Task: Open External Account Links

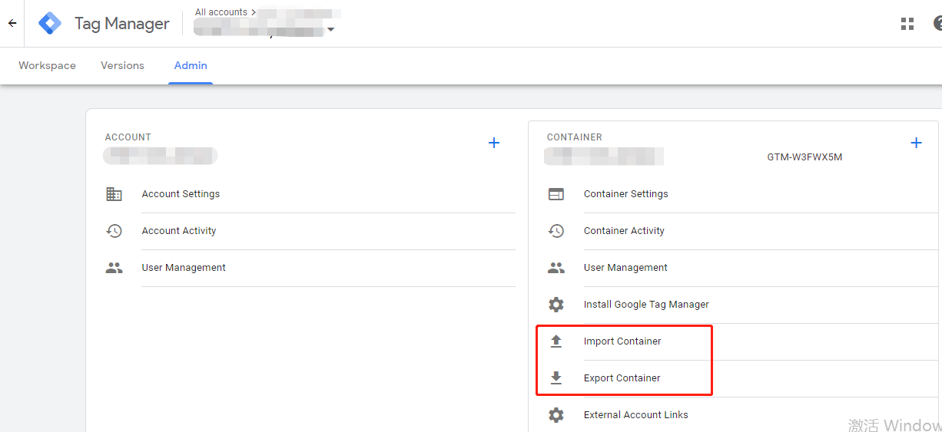Action: [636, 415]
